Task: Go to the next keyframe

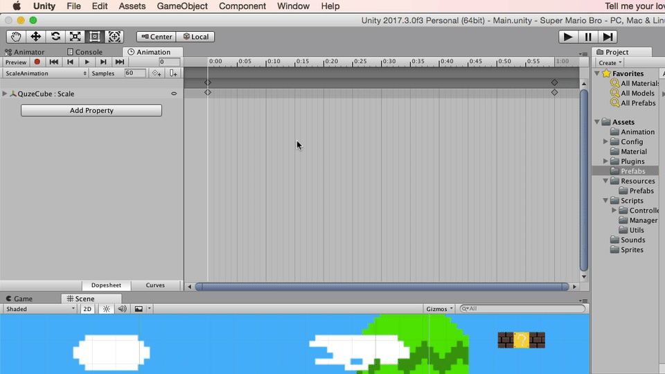Action: click(x=103, y=62)
